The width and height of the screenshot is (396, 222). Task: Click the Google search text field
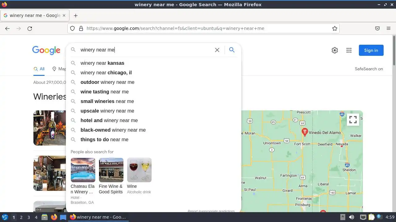145,50
